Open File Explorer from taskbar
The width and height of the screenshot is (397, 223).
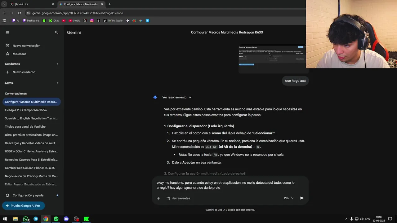pos(16,219)
